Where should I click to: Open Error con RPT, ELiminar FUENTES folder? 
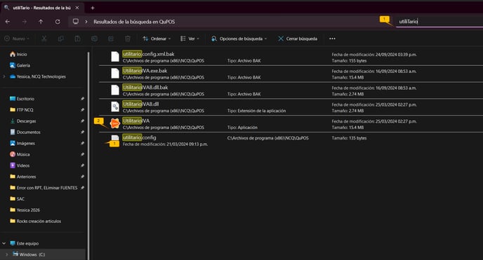click(x=44, y=188)
